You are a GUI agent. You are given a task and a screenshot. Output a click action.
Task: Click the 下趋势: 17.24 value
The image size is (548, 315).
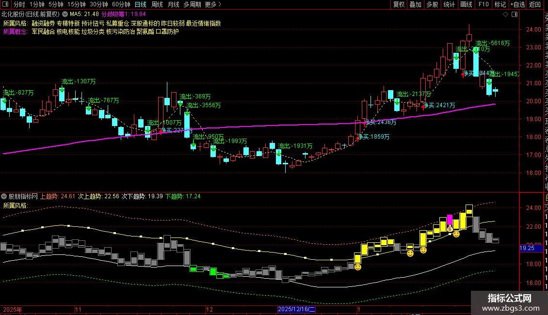(x=183, y=196)
